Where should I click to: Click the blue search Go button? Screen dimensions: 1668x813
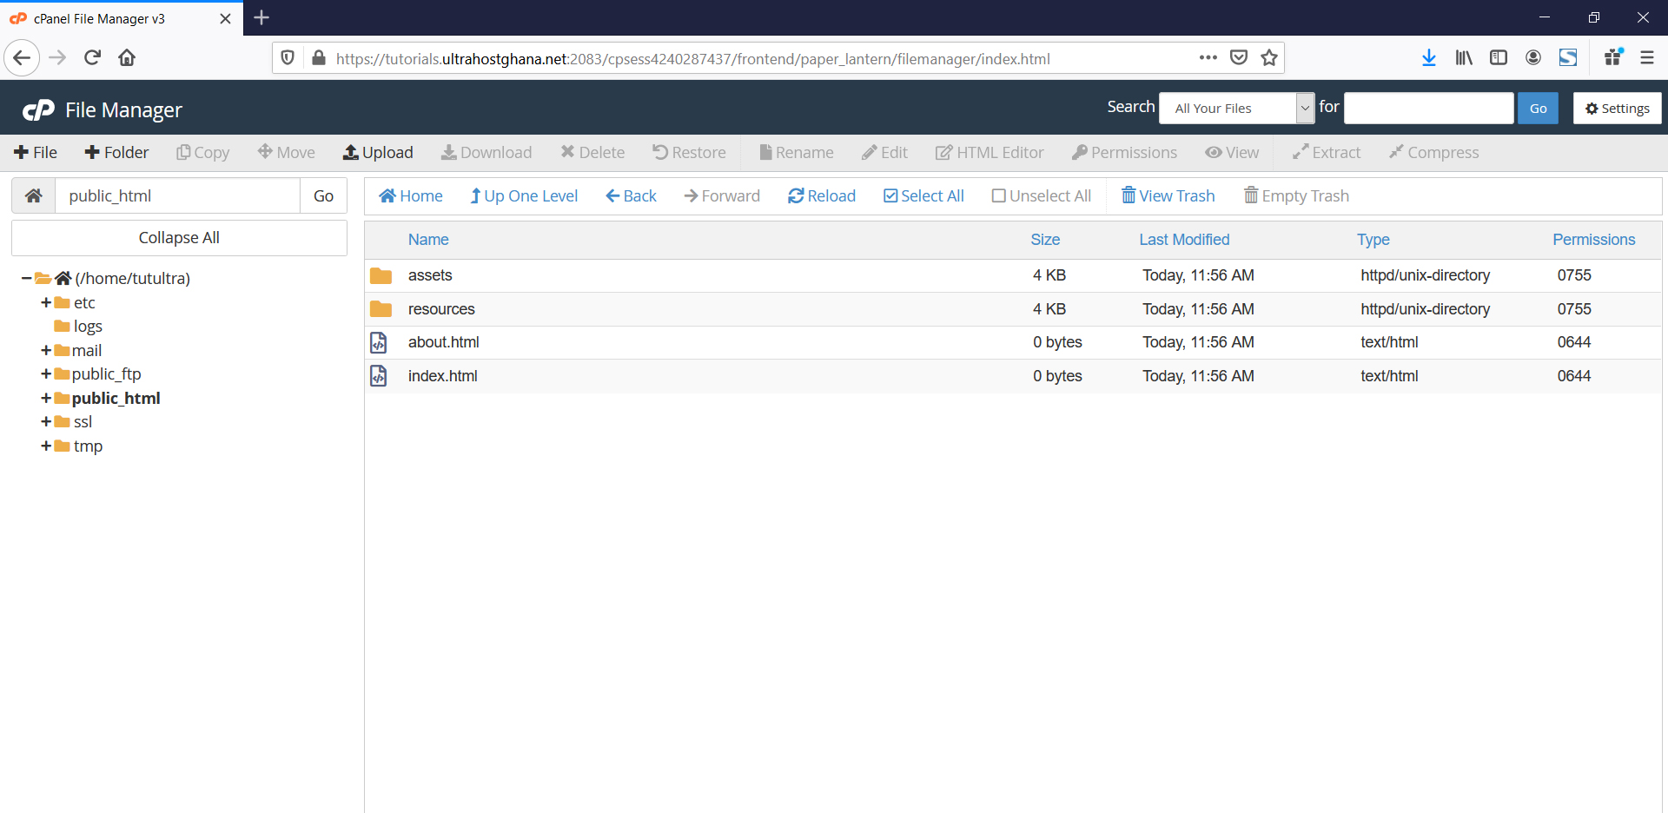click(x=1538, y=108)
